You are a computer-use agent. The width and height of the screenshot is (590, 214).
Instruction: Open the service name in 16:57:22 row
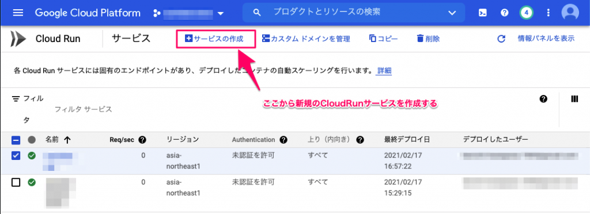pos(59,161)
